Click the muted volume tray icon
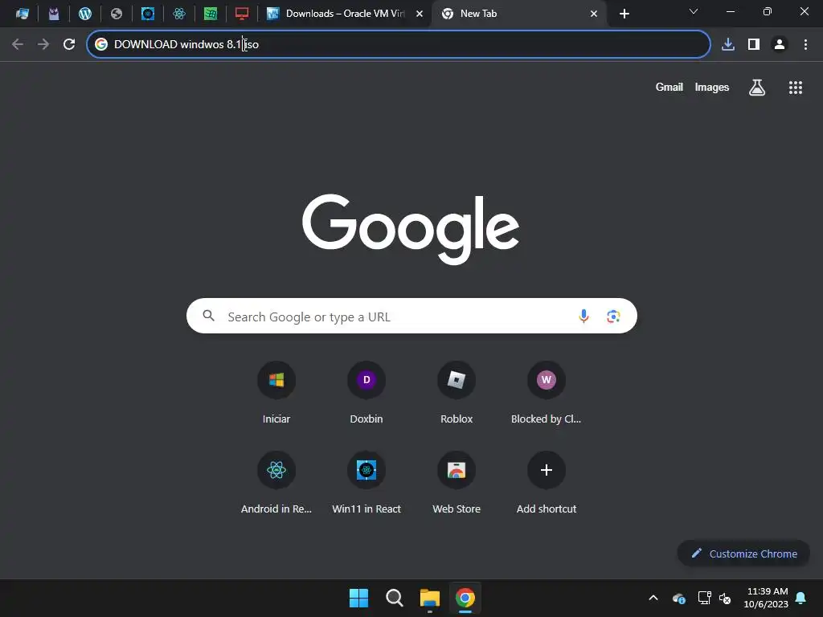Screen dimensions: 823x617 point(725,598)
